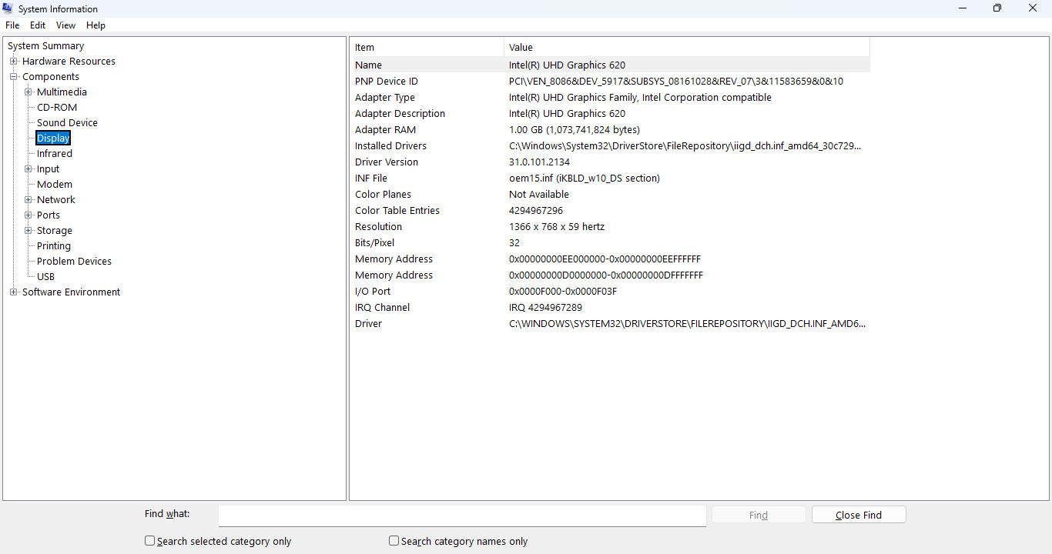This screenshot has height=554, width=1052.
Task: Select the Driver Version row
Action: coord(611,162)
